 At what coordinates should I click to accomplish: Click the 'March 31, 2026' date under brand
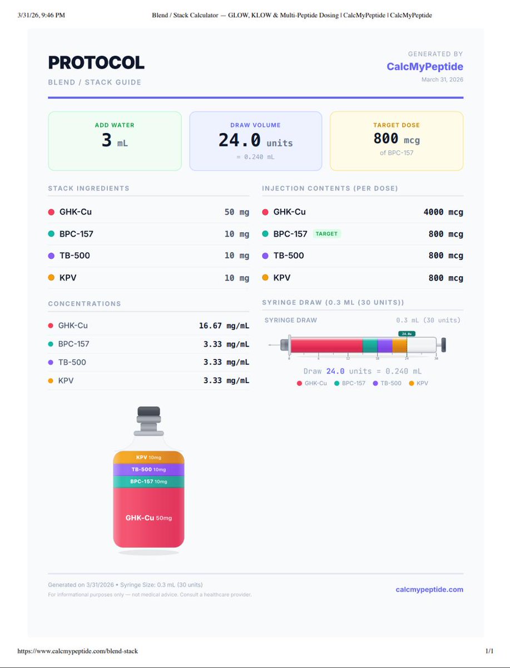(x=442, y=80)
